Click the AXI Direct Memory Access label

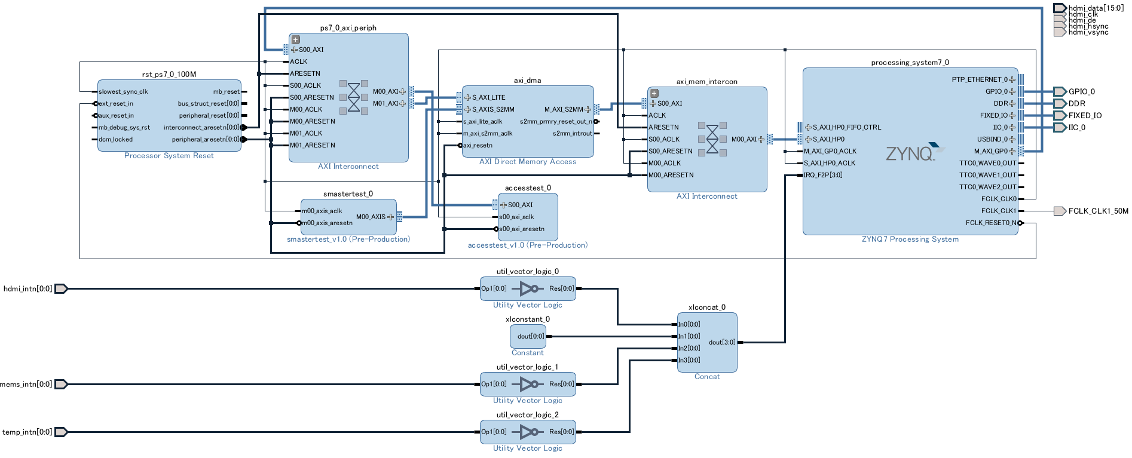coord(528,162)
